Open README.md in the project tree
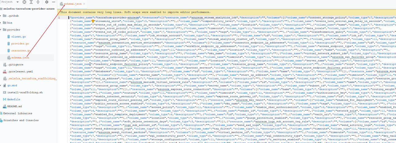The height and width of the screenshot is (143, 396). pyautogui.click(x=14, y=107)
